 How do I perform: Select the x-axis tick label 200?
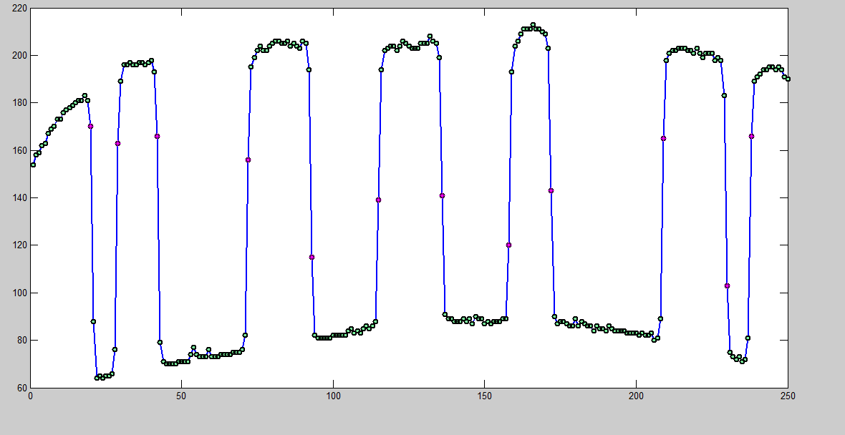pyautogui.click(x=636, y=395)
